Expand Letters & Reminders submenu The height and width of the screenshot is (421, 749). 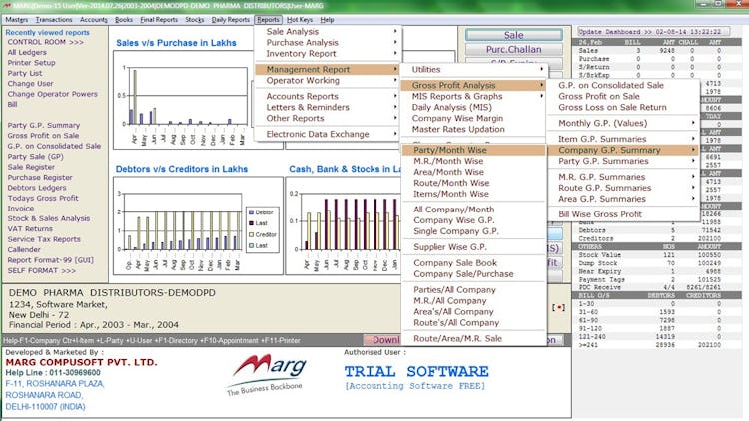coord(329,107)
